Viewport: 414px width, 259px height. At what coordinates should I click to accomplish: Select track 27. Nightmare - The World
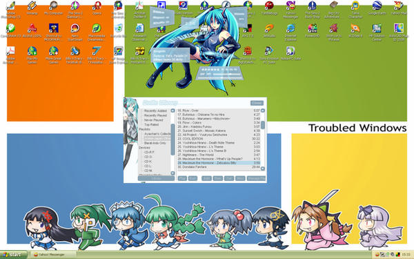point(219,155)
